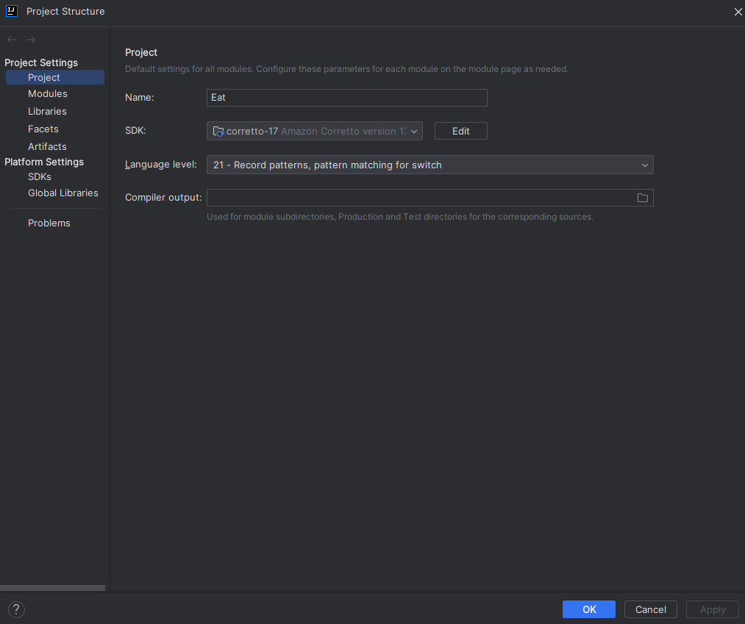Go to Libraries section
Screen dimensions: 745x624
[x=47, y=111]
